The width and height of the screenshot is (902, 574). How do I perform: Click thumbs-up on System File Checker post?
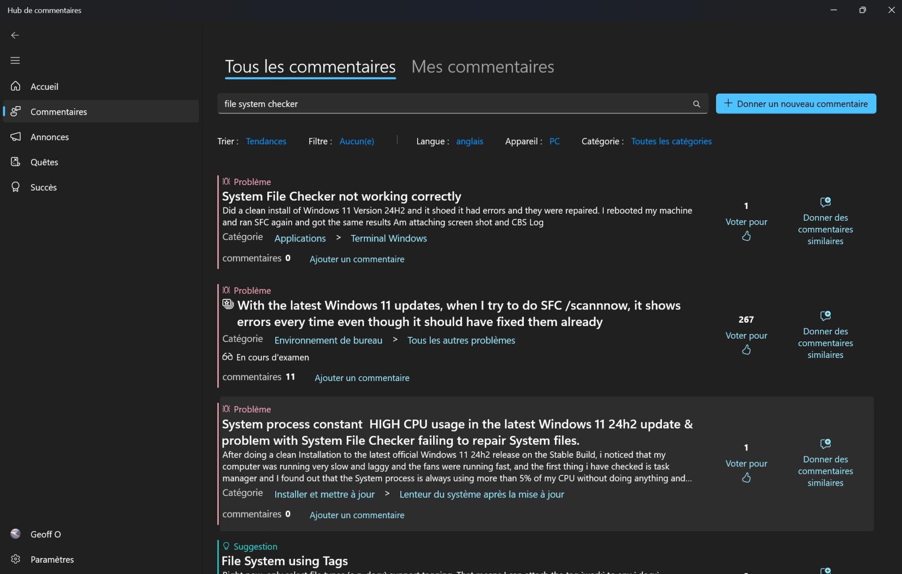tap(746, 236)
